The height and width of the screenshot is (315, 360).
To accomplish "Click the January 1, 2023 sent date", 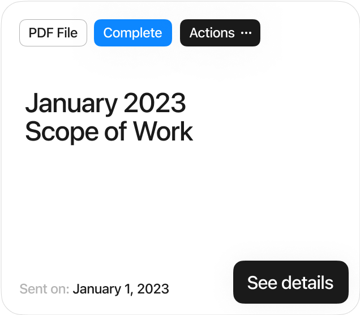I will 121,289.
